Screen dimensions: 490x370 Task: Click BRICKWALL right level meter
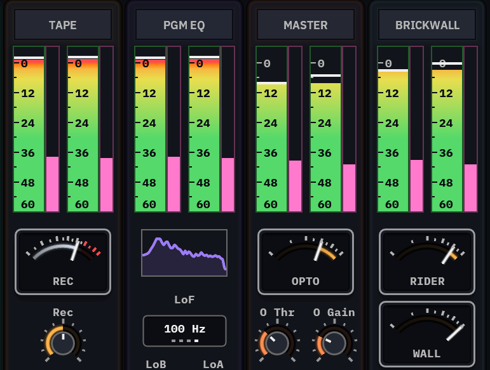click(447, 129)
